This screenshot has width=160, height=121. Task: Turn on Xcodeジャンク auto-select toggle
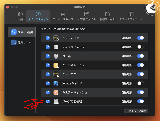click(x=140, y=83)
